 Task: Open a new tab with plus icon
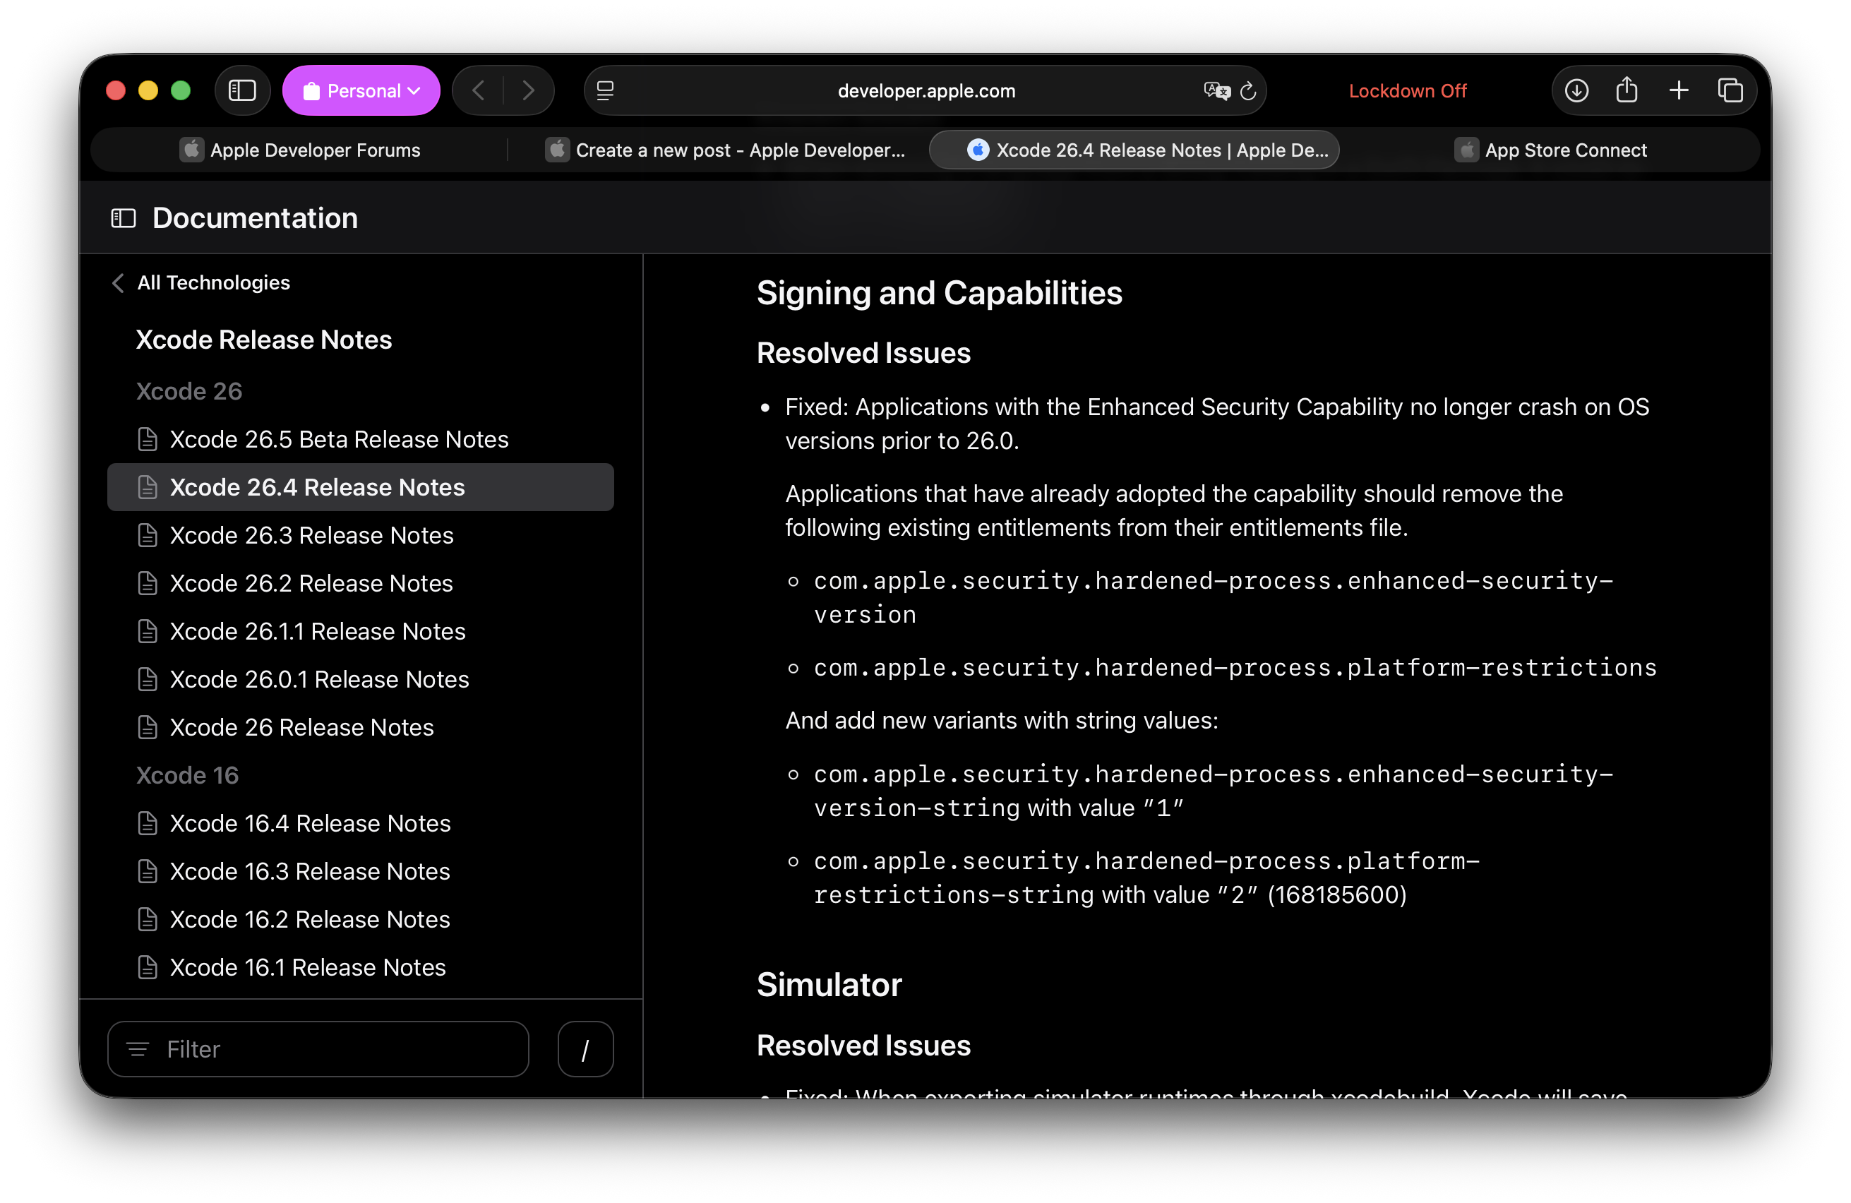point(1678,91)
